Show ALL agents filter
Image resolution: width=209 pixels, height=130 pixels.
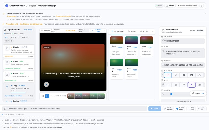(x=6, y=37)
